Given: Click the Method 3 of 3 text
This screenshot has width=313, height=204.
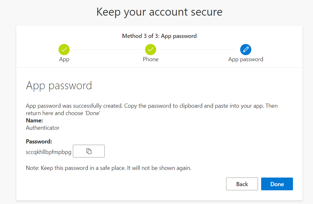Looking at the screenshot, I should tap(159, 36).
